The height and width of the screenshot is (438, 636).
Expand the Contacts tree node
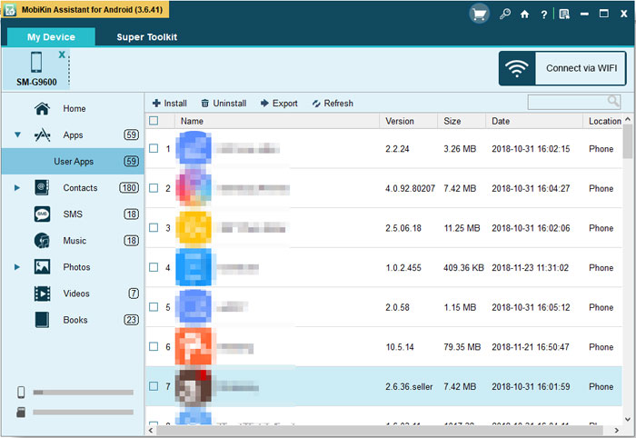17,188
